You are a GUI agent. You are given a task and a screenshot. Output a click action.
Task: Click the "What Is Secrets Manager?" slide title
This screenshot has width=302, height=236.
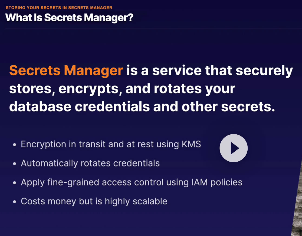pos(69,18)
